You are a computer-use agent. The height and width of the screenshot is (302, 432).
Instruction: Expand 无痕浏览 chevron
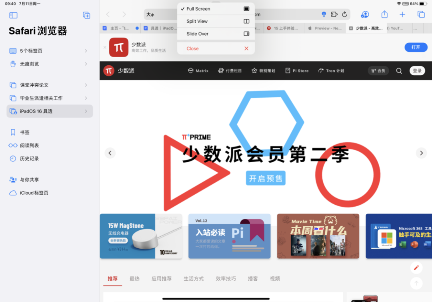point(86,64)
